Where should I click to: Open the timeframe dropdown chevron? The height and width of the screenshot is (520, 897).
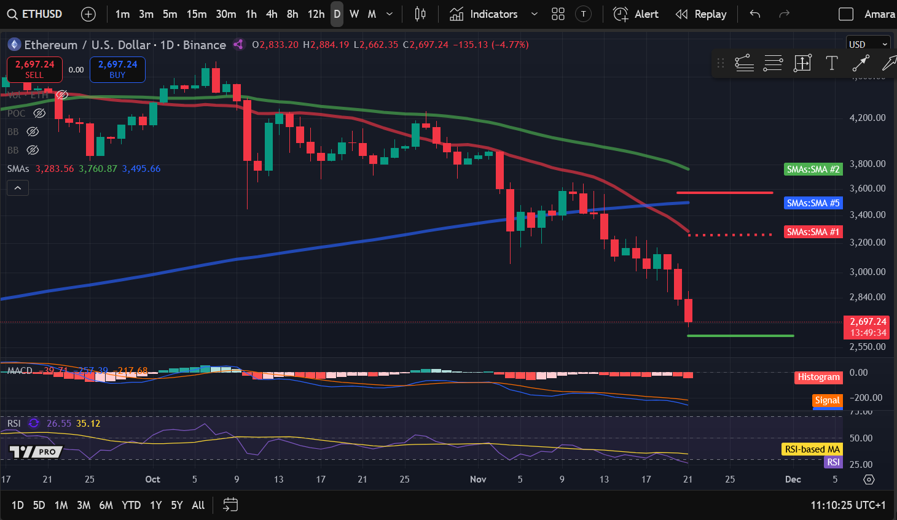[x=389, y=14]
